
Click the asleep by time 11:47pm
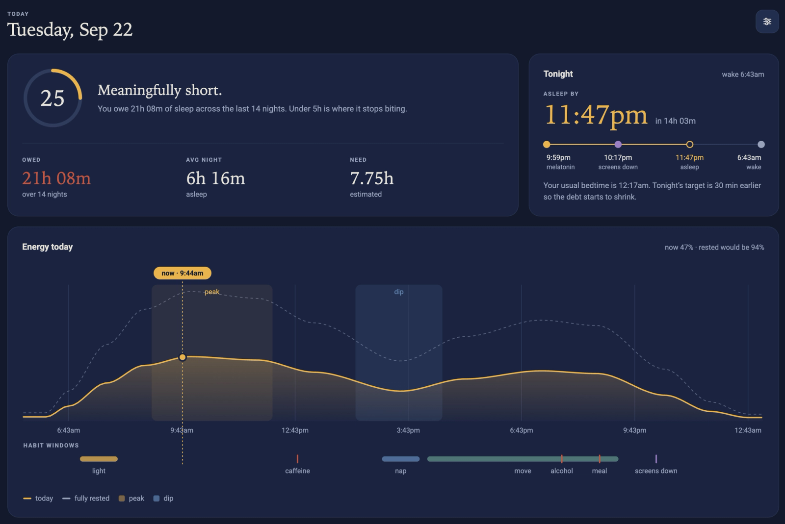click(596, 115)
